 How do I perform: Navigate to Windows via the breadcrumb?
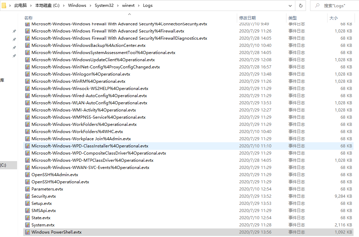point(77,5)
